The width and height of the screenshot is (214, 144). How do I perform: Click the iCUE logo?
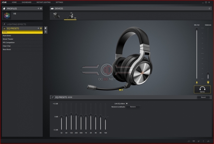tap(4, 2)
